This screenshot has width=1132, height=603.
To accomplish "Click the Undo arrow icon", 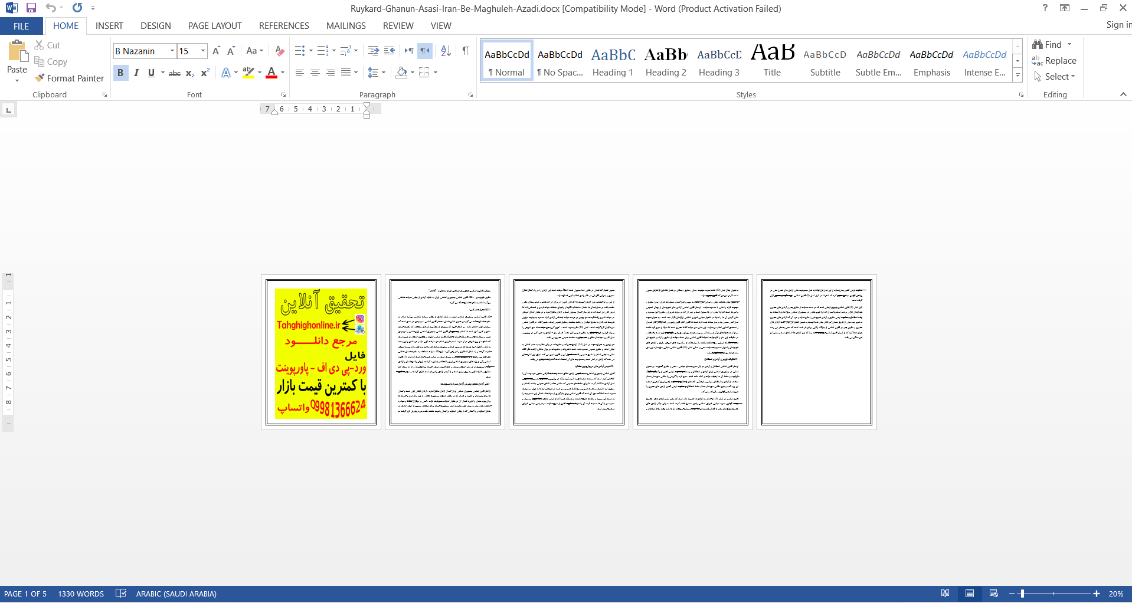I will (51, 8).
